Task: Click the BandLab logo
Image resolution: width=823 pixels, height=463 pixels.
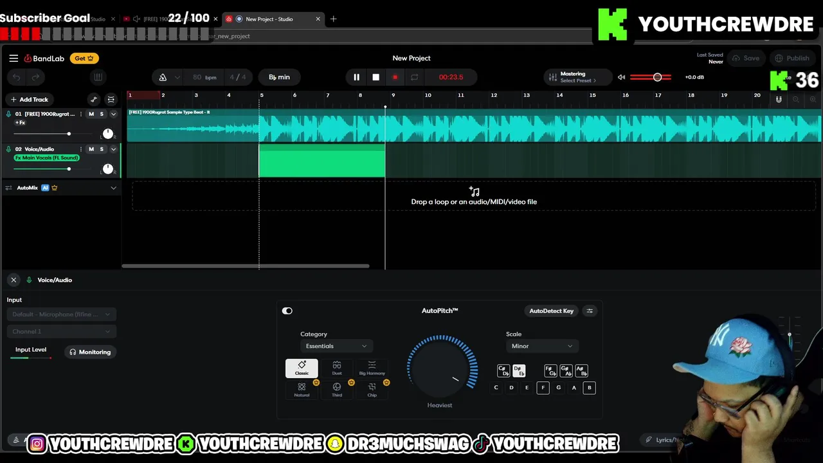Action: pyautogui.click(x=44, y=59)
